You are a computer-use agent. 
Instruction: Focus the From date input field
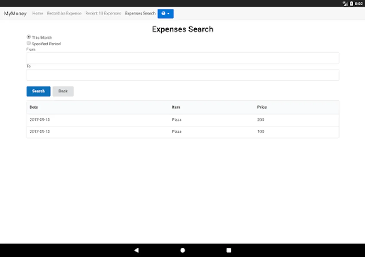(183, 58)
